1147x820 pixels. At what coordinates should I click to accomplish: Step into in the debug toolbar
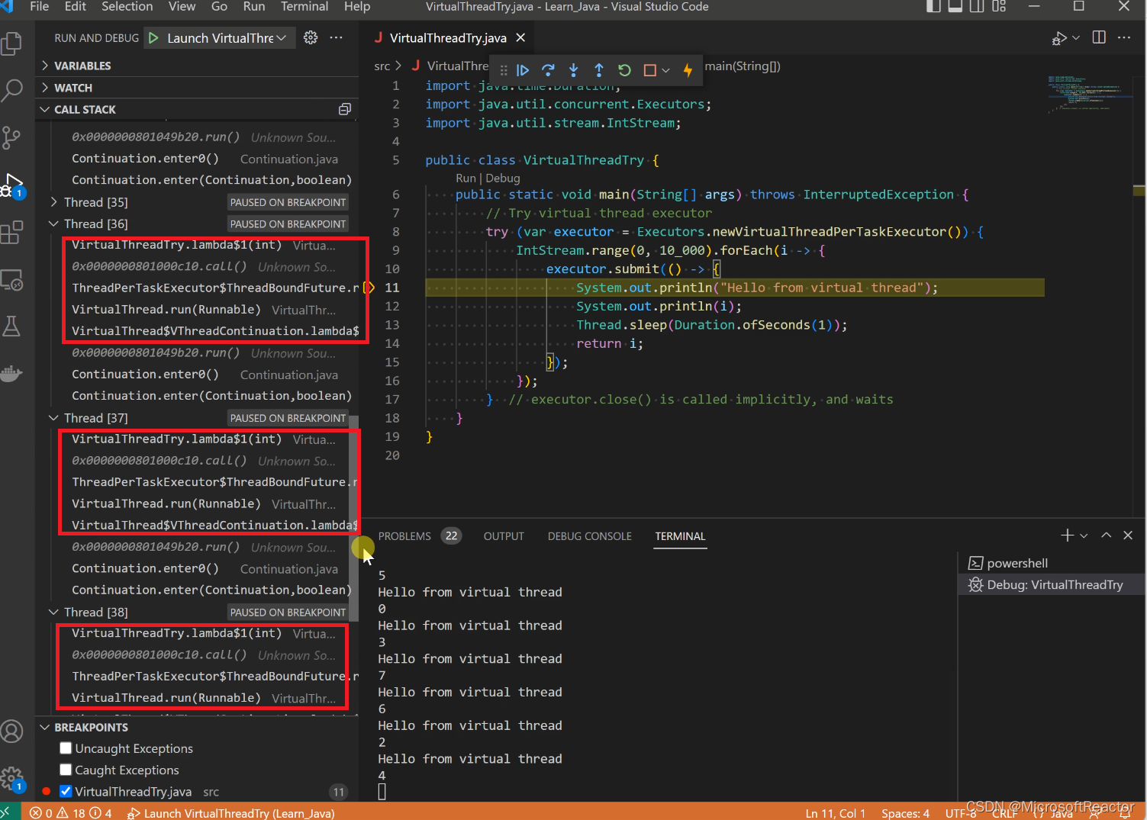tap(573, 70)
